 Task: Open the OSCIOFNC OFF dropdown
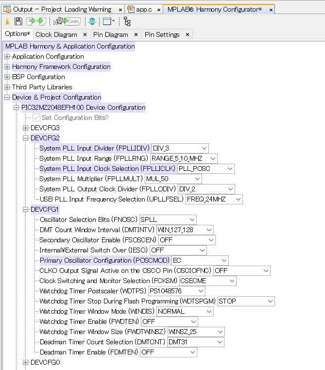click(242, 270)
